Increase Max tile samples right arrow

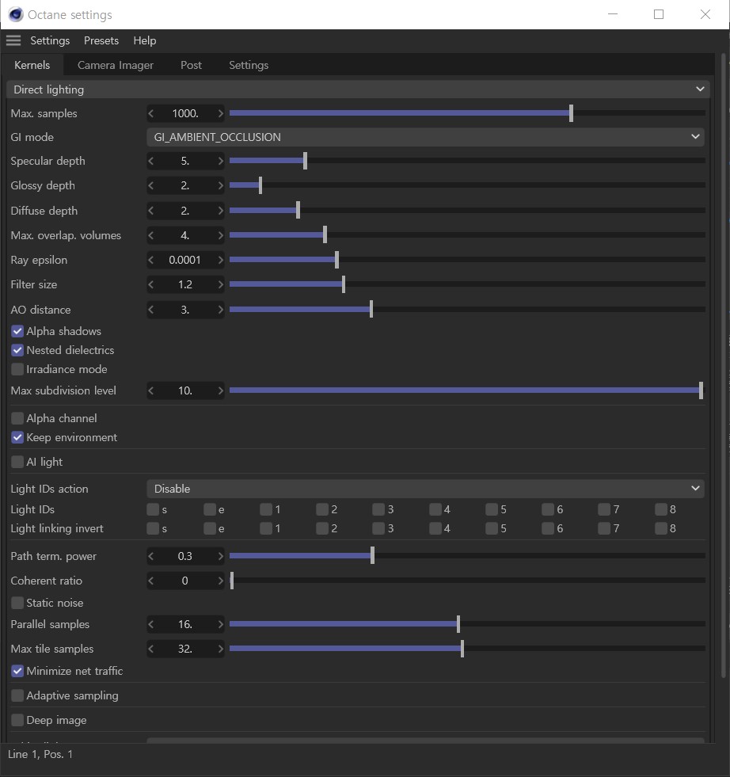(x=220, y=649)
